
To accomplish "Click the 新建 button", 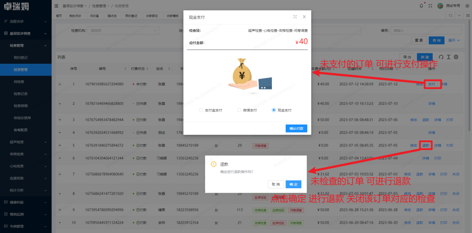I will (x=425, y=57).
